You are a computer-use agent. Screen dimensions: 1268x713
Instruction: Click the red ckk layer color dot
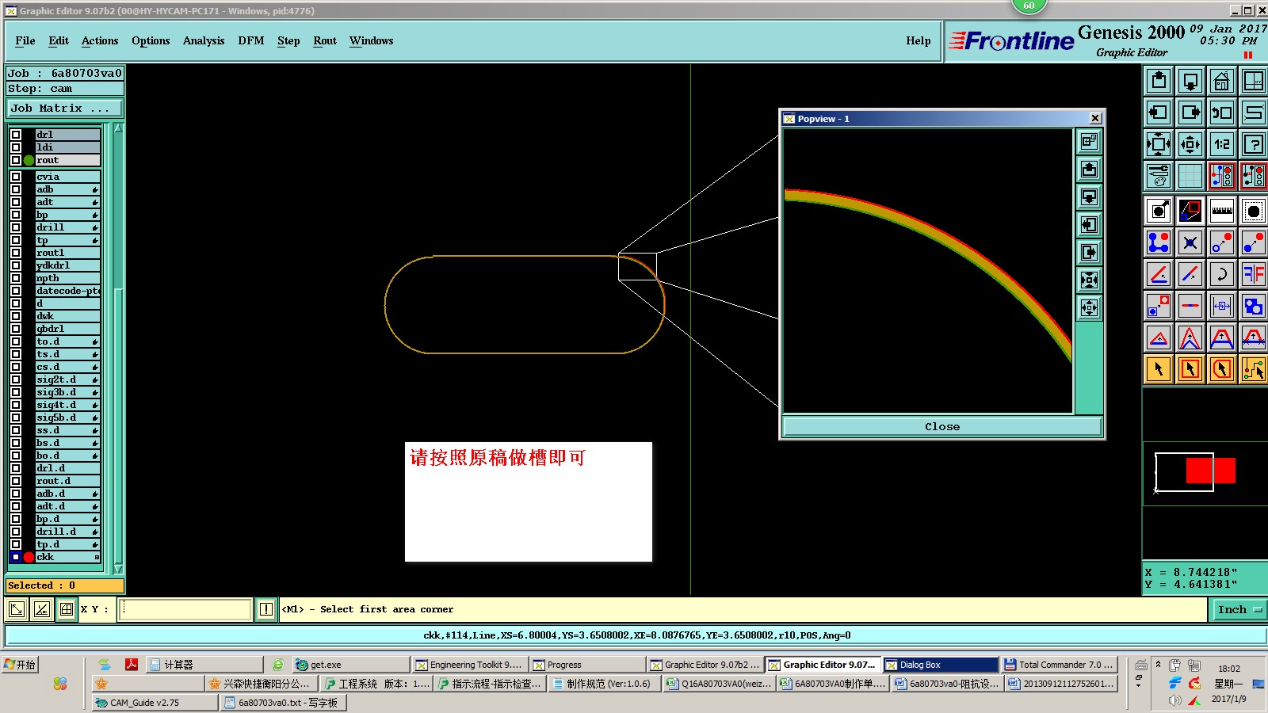(29, 557)
